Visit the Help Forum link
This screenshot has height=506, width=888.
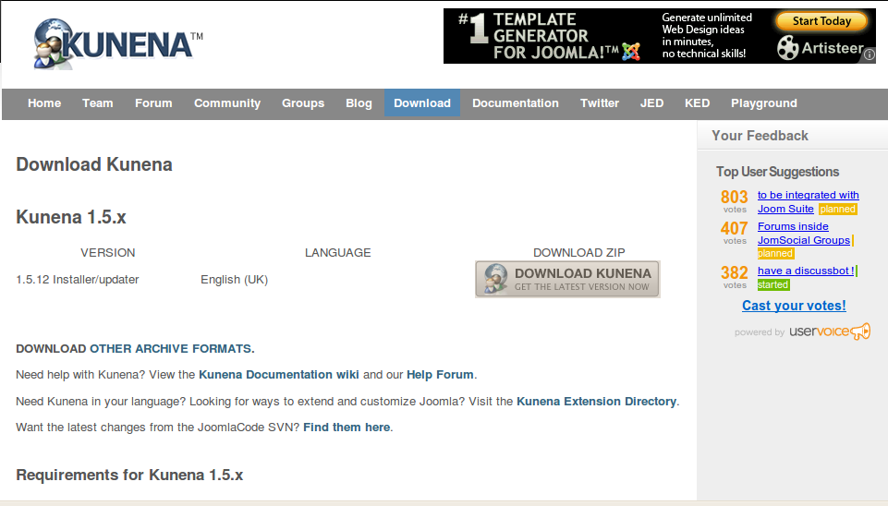pyautogui.click(x=440, y=375)
